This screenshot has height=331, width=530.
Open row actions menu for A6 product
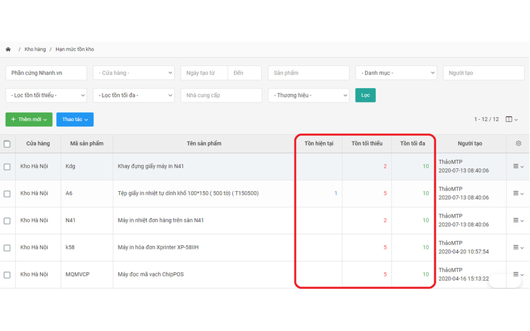[x=518, y=193]
